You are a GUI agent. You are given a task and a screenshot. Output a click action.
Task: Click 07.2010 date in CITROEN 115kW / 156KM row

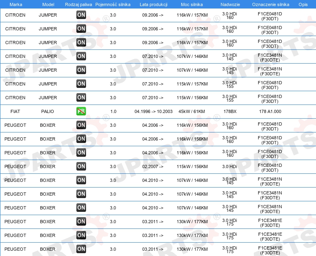pos(153,98)
